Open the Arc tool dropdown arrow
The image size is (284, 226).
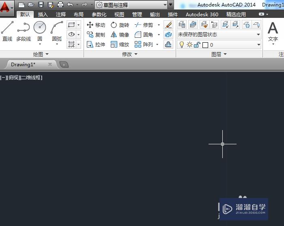coord(57,44)
